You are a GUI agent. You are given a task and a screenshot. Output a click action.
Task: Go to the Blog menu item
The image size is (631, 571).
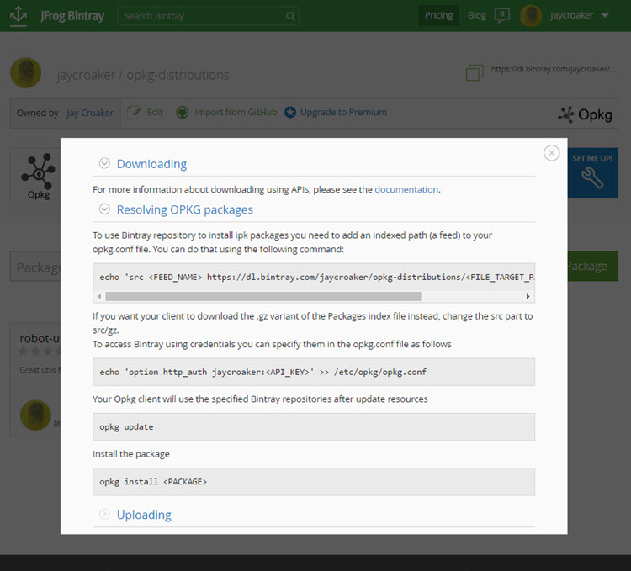click(x=476, y=15)
